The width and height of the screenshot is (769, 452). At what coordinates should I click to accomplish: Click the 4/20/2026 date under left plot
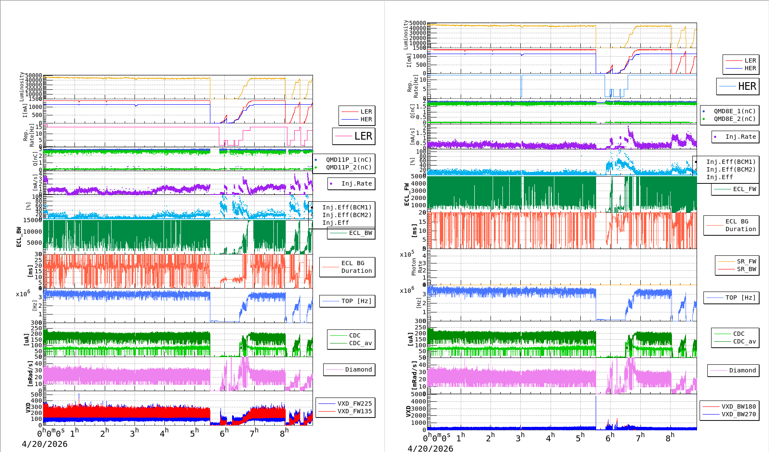point(45,444)
